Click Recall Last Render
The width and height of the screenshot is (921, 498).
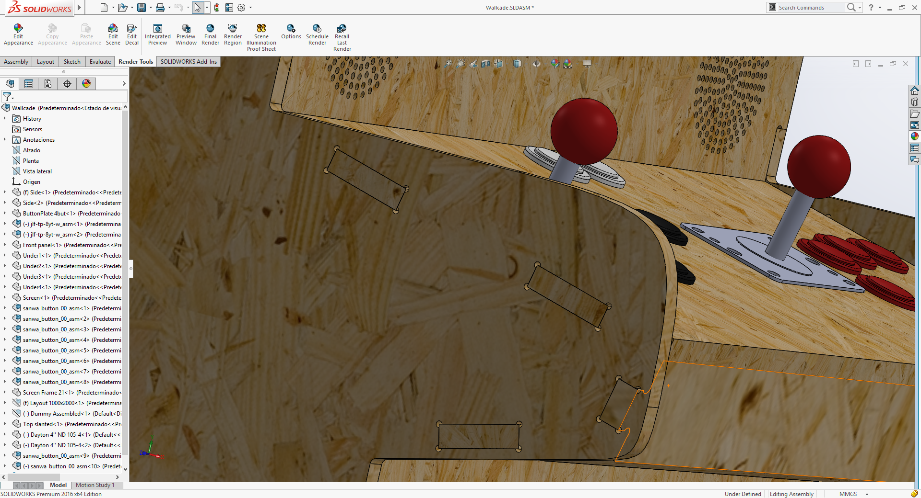pos(342,37)
